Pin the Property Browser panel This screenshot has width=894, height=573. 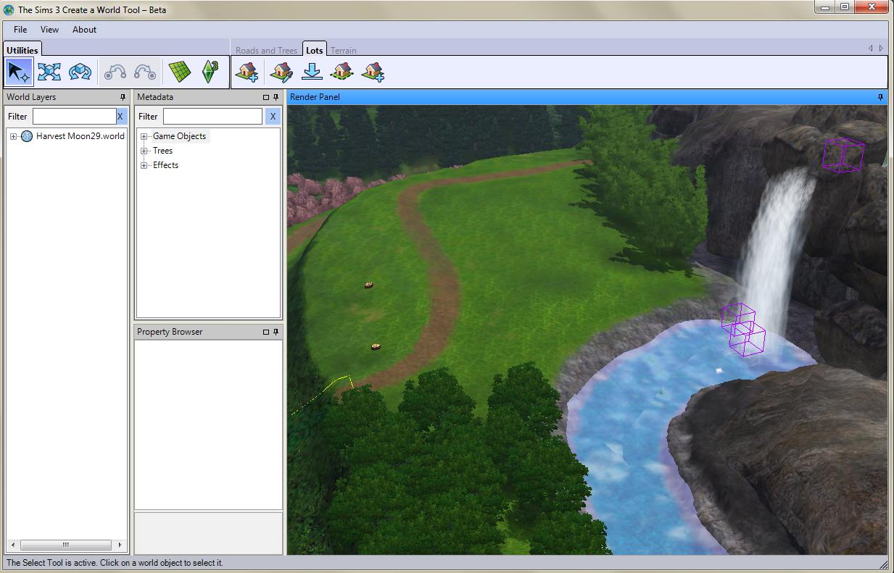(276, 332)
